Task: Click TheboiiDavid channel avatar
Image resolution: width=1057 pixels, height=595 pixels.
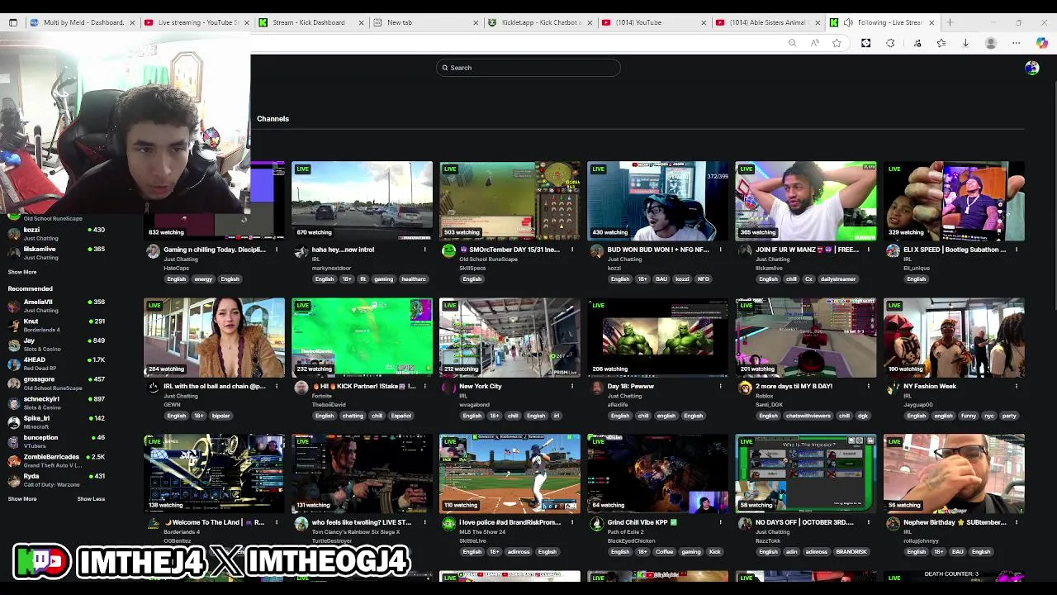Action: 301,388
